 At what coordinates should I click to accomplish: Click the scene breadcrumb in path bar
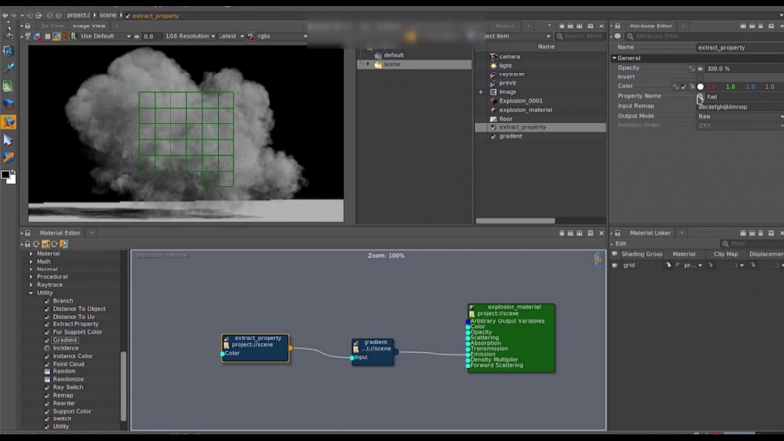pos(108,15)
